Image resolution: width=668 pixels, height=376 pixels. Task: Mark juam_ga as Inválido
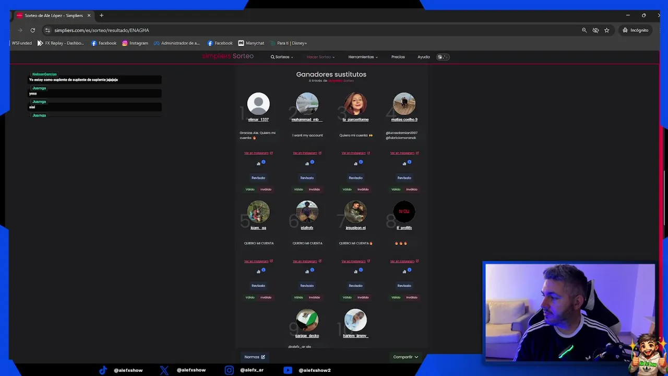[x=266, y=298]
